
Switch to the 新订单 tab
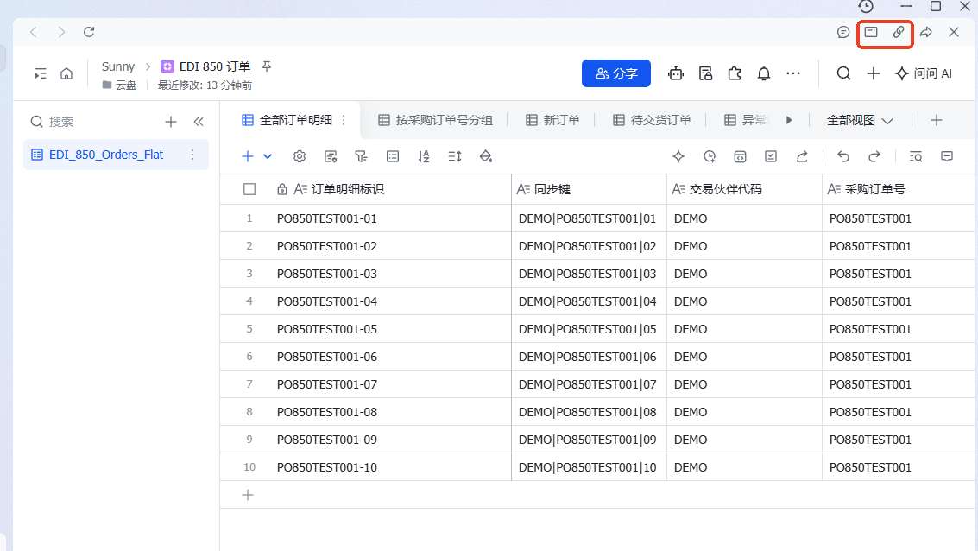[552, 120]
